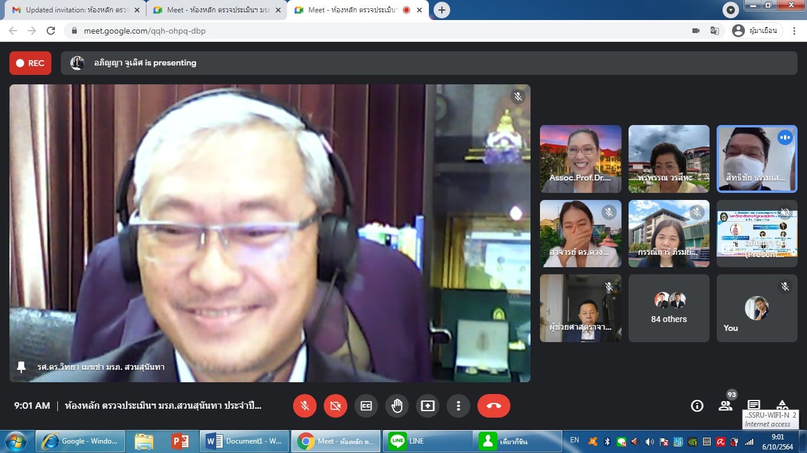Click the blue three-dot icon on masked participant tile
The height and width of the screenshot is (453, 807).
click(x=785, y=137)
